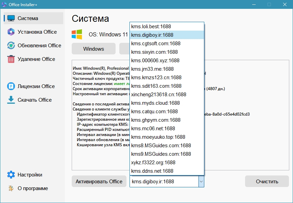Click the Очистить button

[267, 181]
